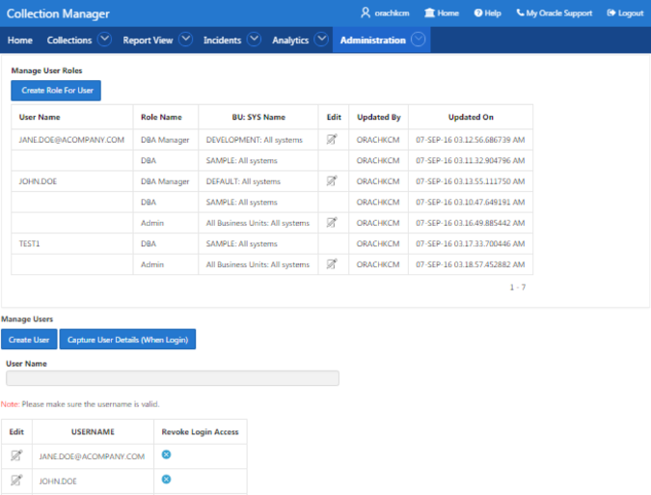The image size is (651, 495).
Task: Log out using the Logout link
Action: click(x=625, y=13)
